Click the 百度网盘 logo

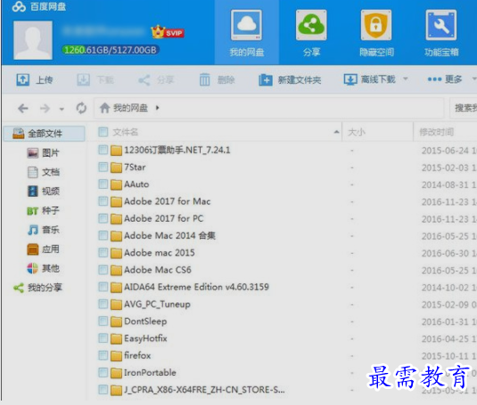(x=39, y=7)
